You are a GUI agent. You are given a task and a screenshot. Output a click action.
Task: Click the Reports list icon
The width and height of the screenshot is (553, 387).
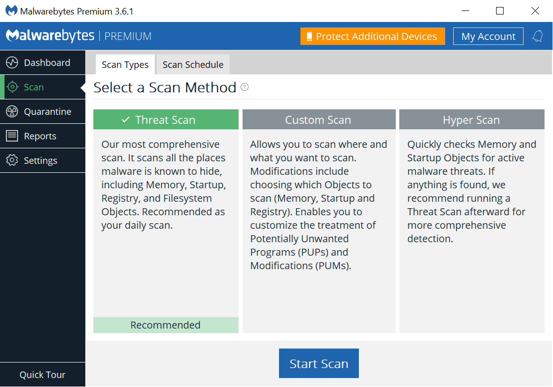tap(12, 136)
